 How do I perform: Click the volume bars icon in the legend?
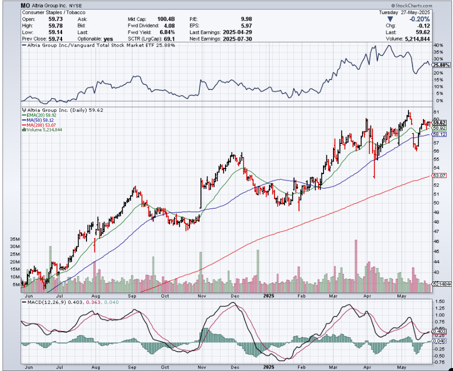coord(24,130)
